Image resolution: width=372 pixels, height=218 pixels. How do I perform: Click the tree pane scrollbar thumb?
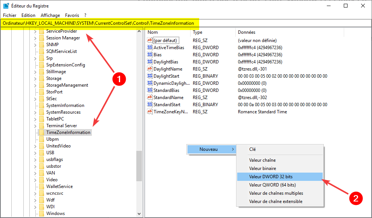[x=139, y=166]
